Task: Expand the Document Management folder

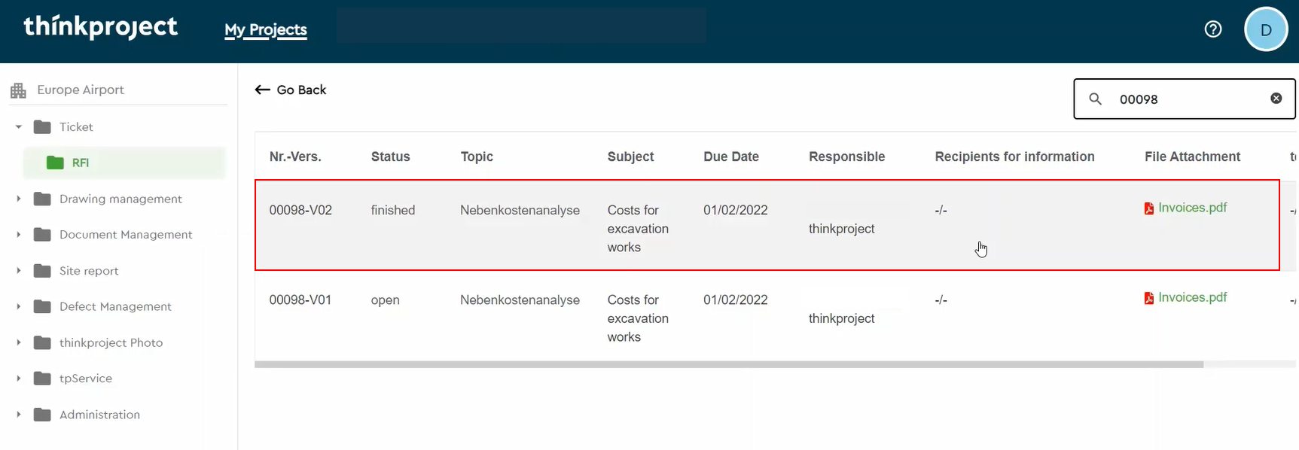Action: pyautogui.click(x=19, y=235)
